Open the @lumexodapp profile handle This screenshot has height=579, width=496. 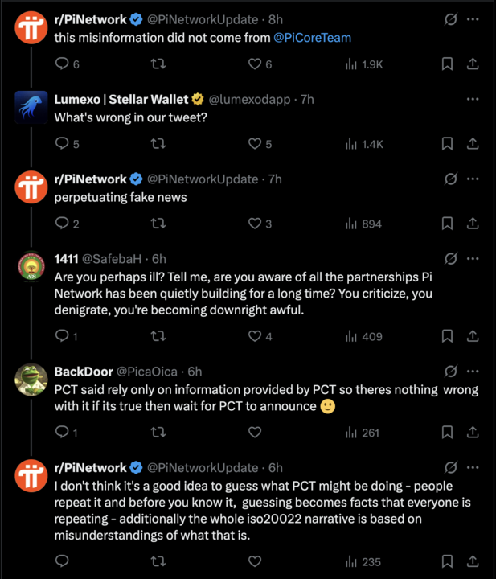pyautogui.click(x=252, y=99)
